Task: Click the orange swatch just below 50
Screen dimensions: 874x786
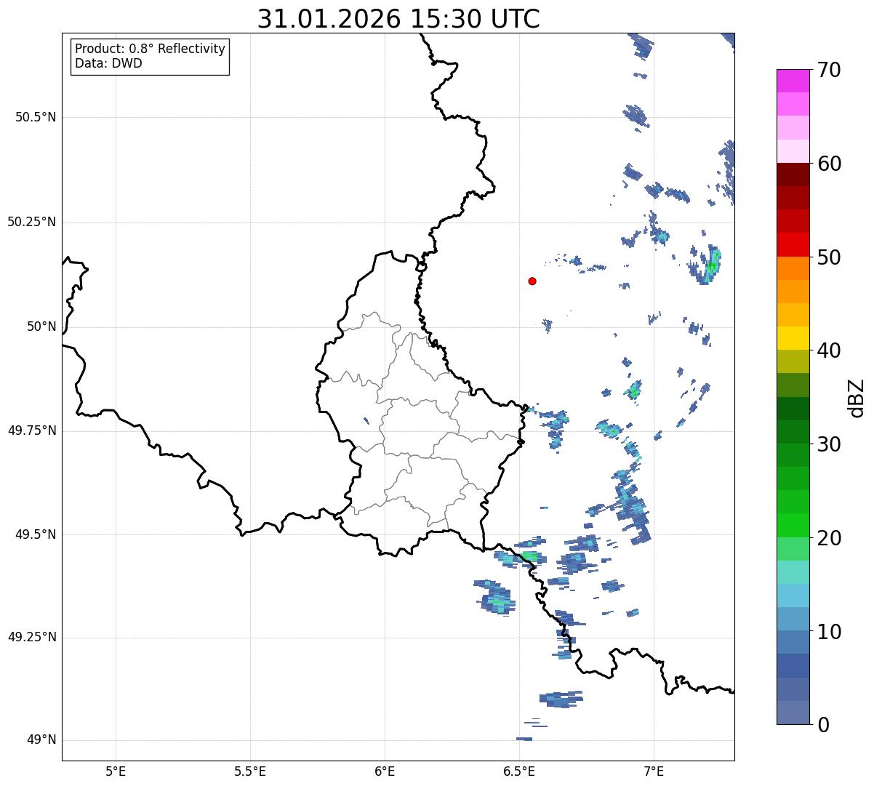Action: coord(793,268)
